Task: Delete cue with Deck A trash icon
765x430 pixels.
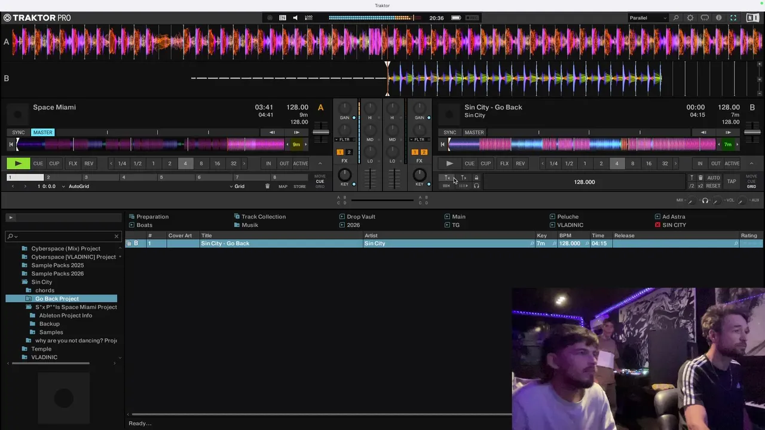Action: 267,186
